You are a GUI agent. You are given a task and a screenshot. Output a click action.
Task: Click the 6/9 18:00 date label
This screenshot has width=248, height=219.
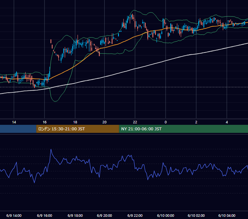[75, 215]
